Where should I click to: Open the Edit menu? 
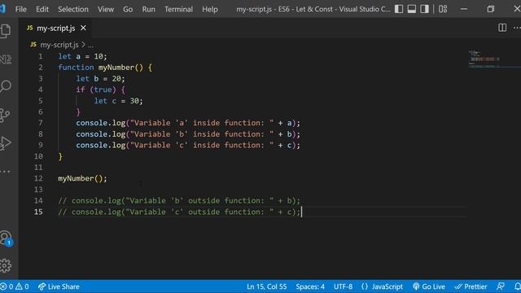click(x=42, y=9)
